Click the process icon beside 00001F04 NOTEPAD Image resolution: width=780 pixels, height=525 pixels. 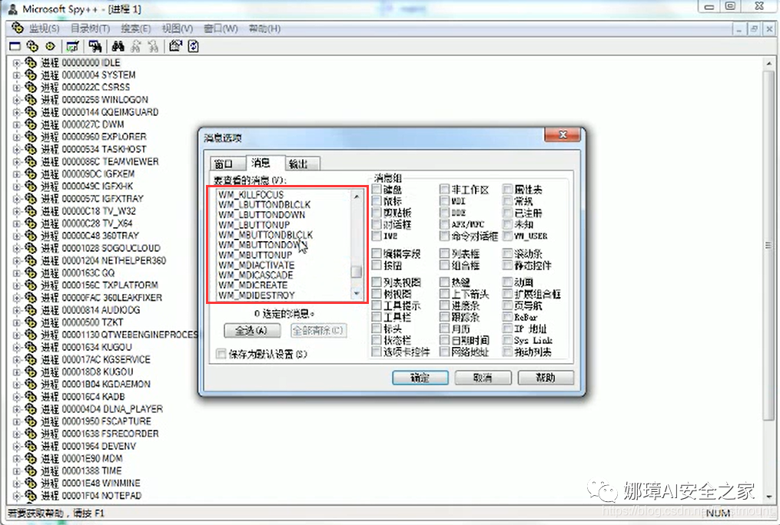[31, 496]
